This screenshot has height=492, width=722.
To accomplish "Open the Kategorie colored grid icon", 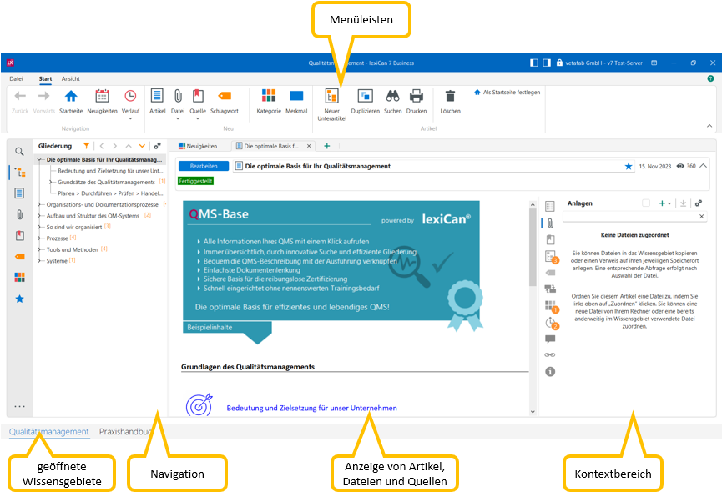I will [x=269, y=97].
